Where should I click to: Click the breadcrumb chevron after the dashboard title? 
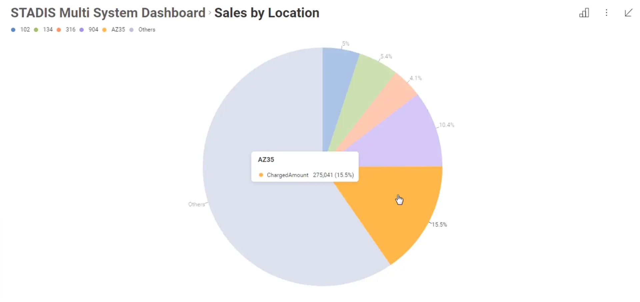tap(210, 13)
